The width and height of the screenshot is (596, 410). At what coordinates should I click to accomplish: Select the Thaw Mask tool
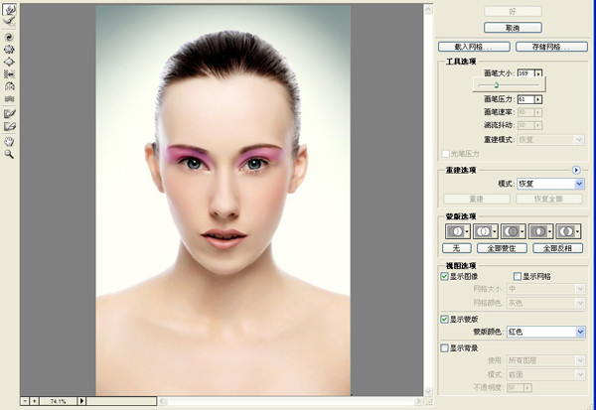[9, 126]
